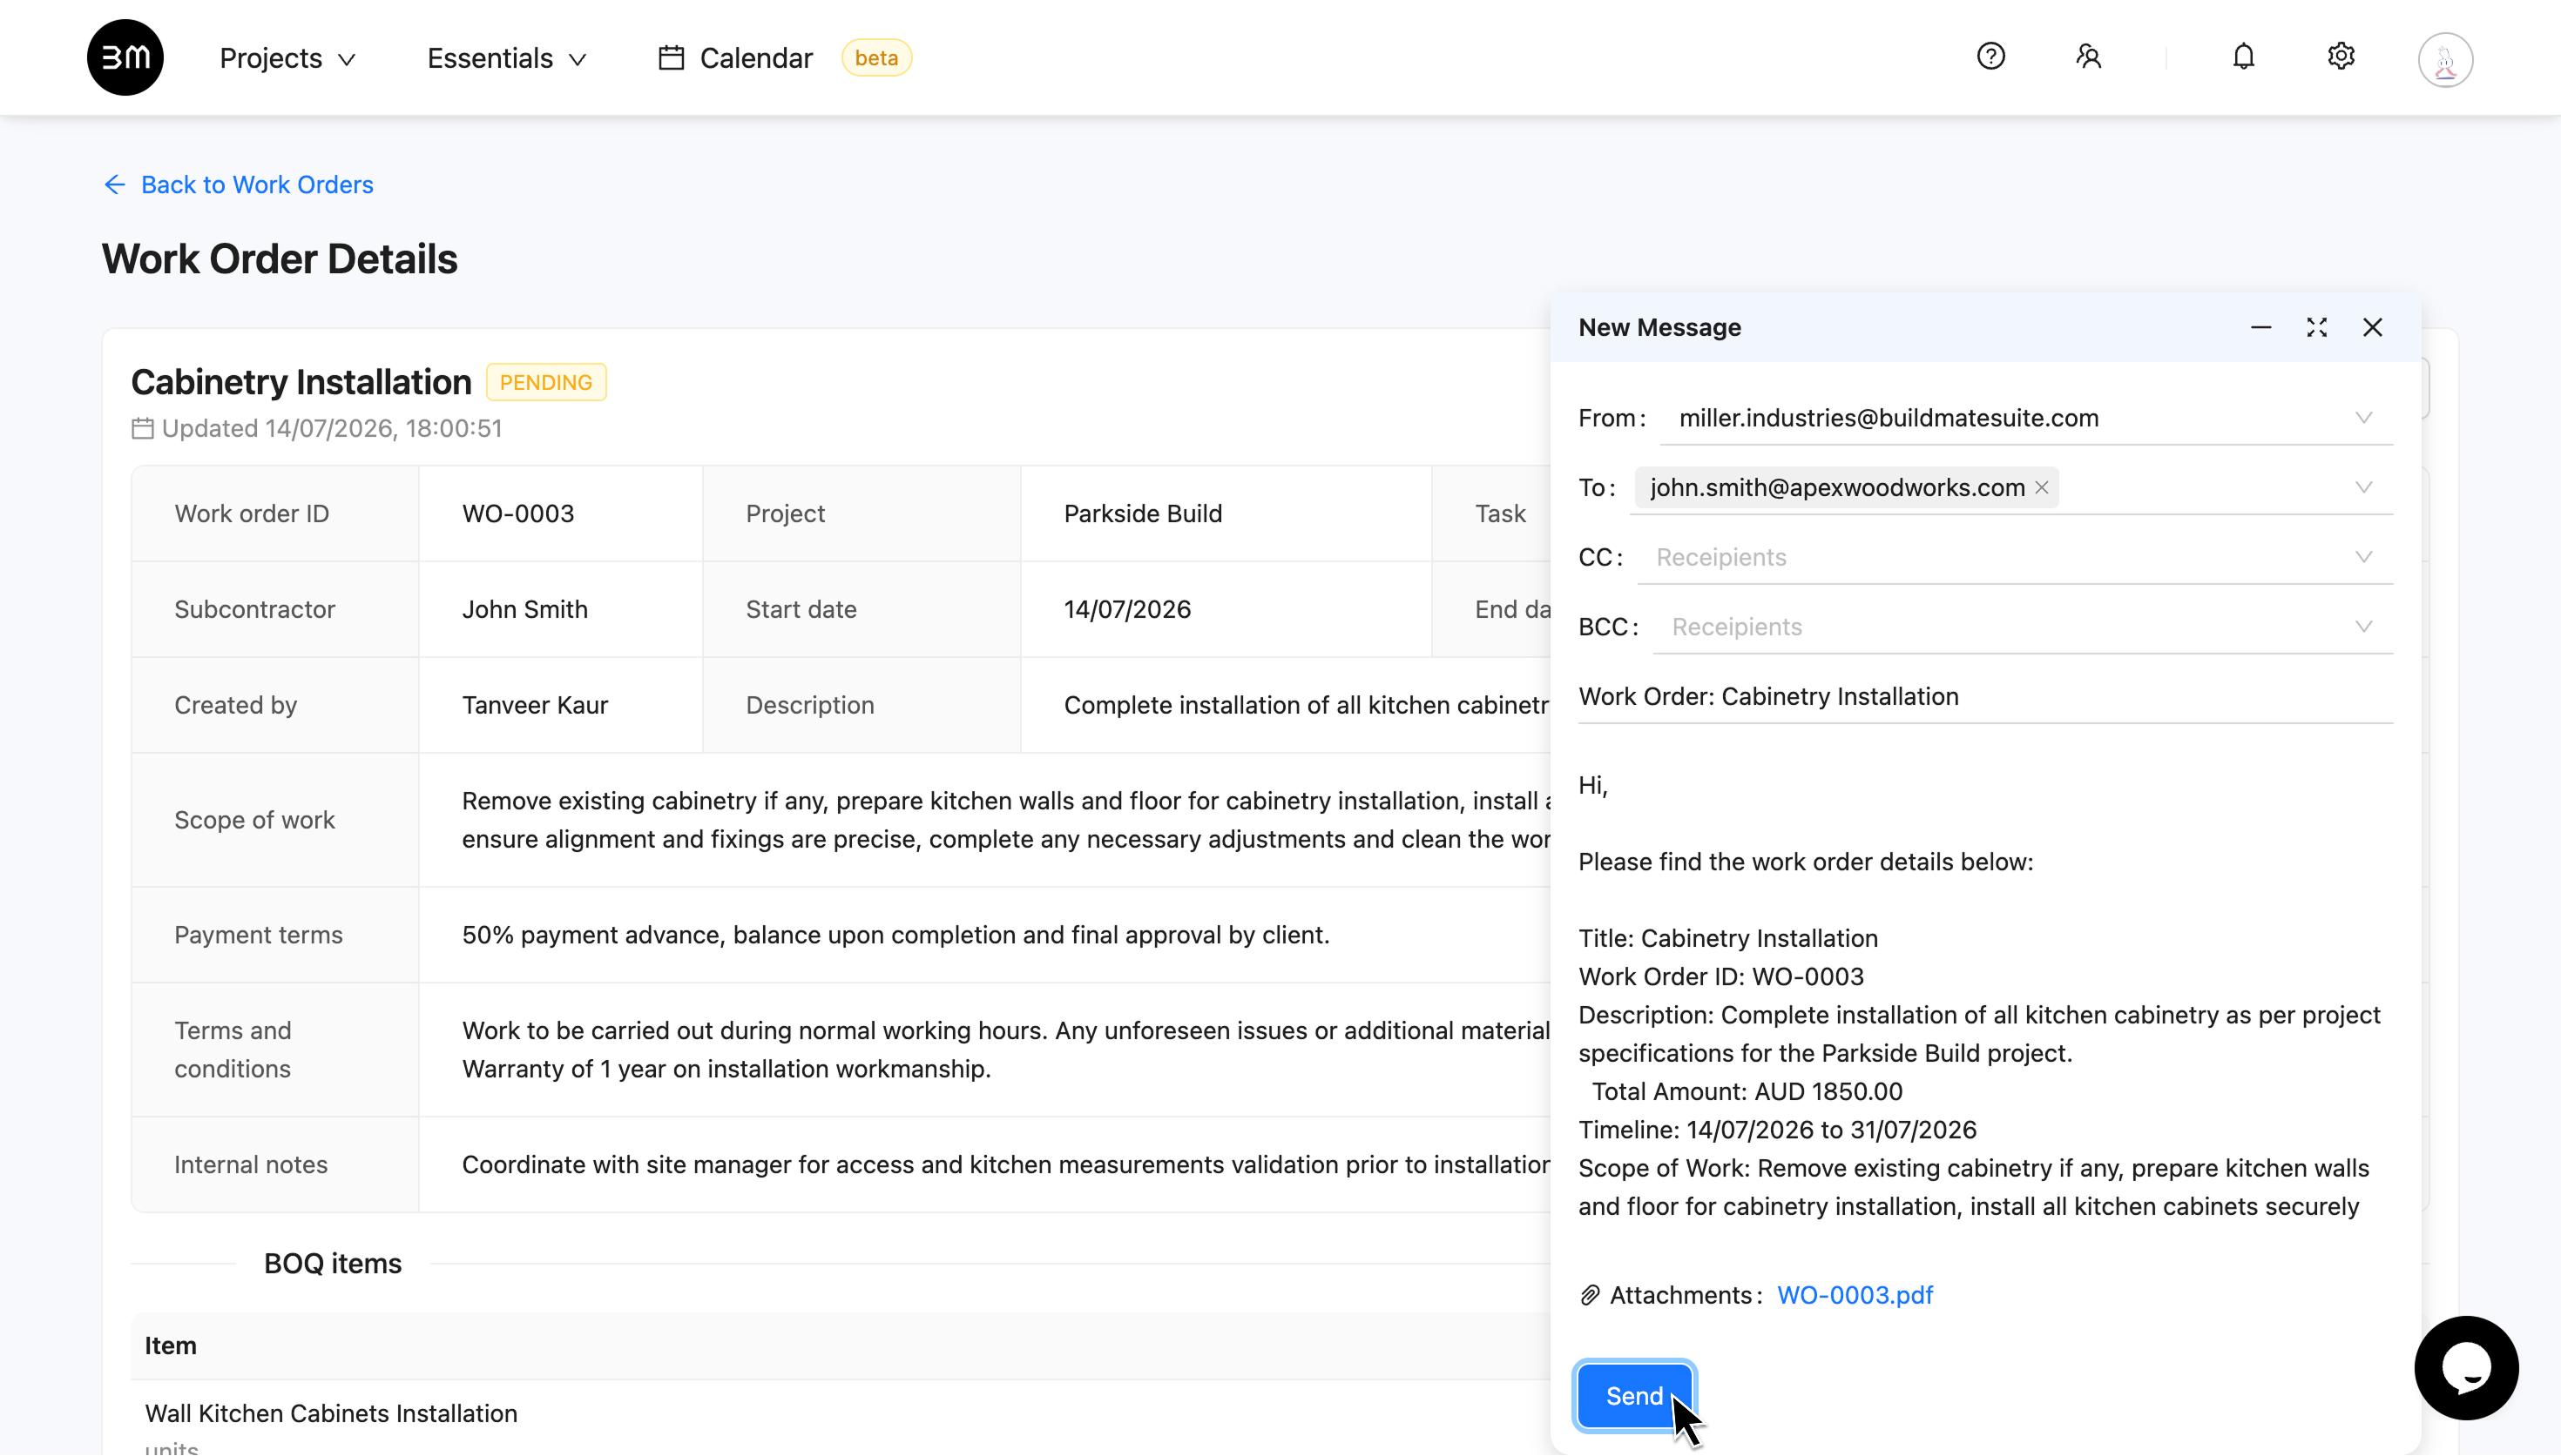2561x1456 pixels.
Task: Click the Cabinetry Installation title
Action: [x=301, y=382]
